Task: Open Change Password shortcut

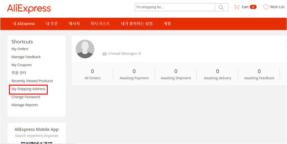Action: click(x=26, y=97)
